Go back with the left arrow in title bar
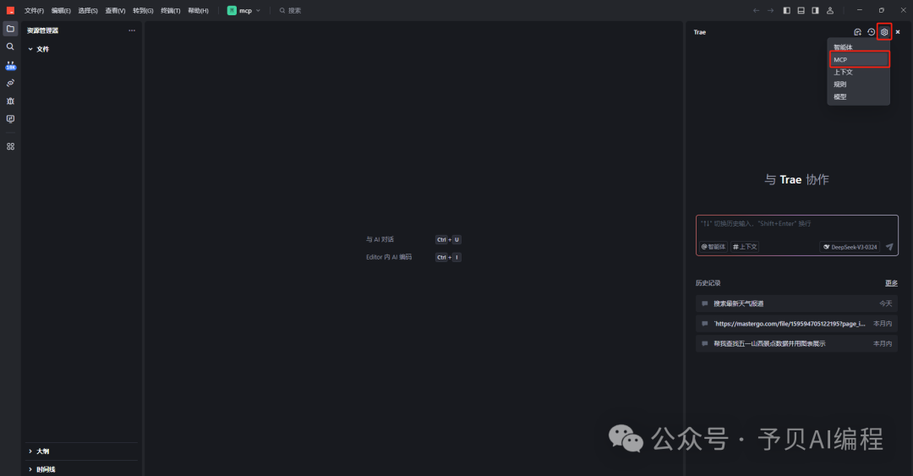Viewport: 913px width, 476px height. 757,10
